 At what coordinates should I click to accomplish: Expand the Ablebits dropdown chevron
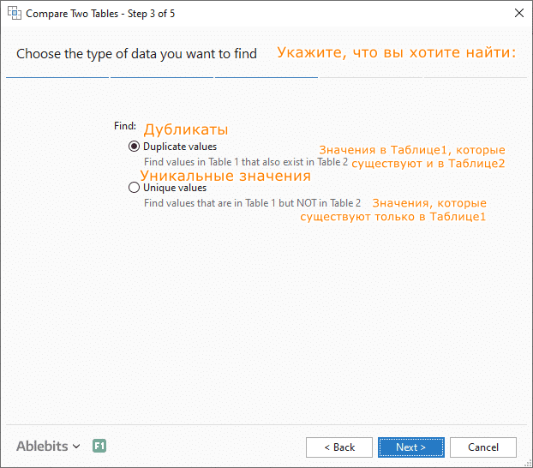tap(77, 447)
